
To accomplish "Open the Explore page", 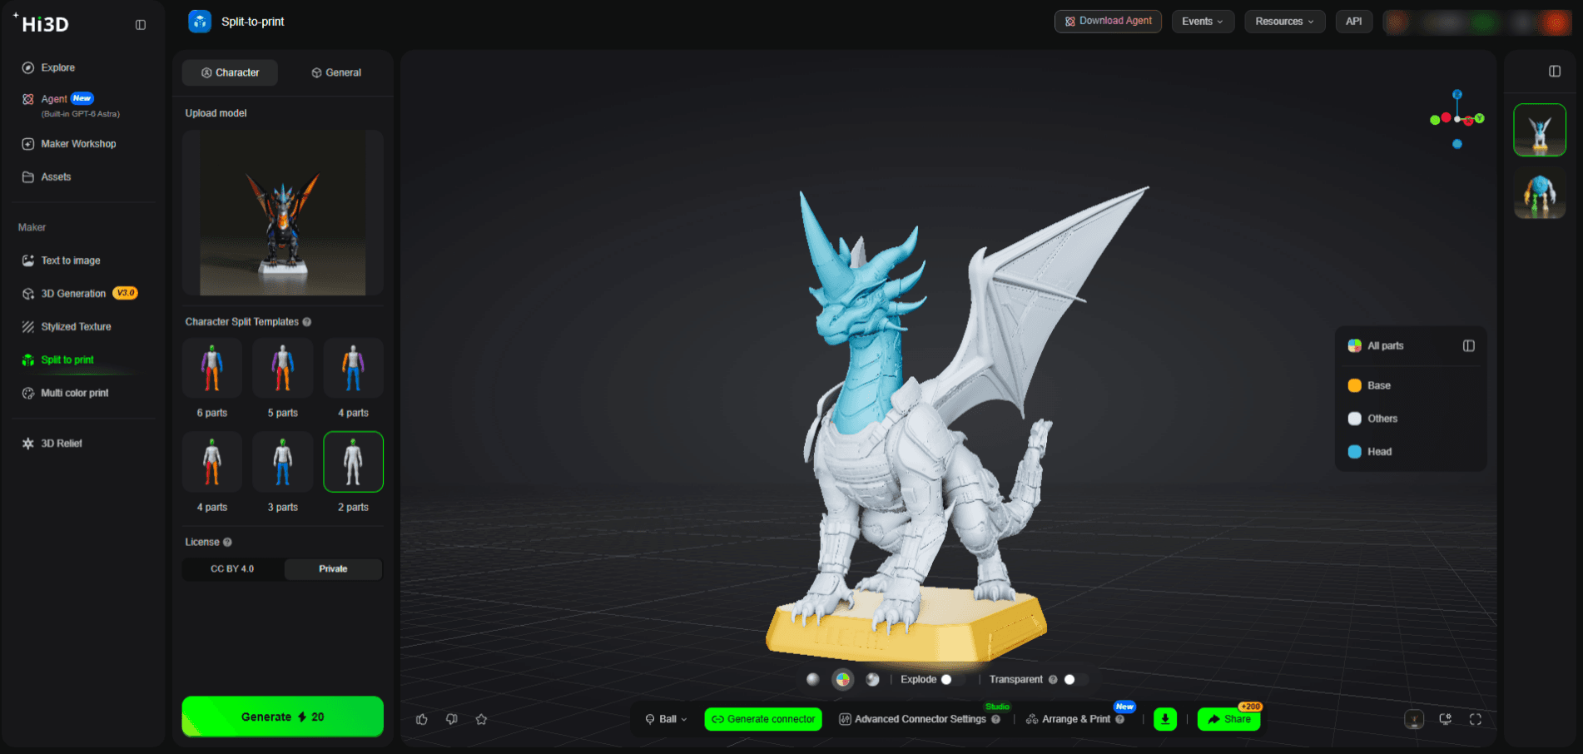I will click(x=49, y=67).
